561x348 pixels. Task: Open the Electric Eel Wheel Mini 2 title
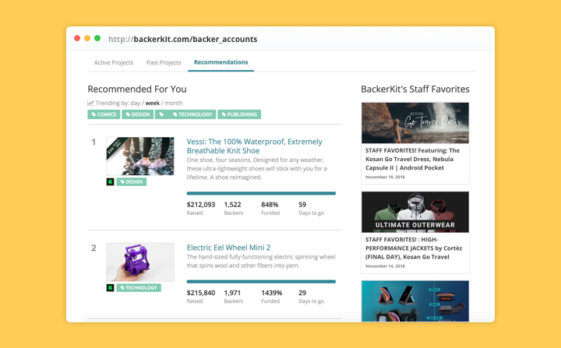228,248
